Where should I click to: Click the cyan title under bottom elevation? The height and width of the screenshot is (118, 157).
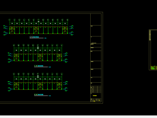[x=41, y=95]
